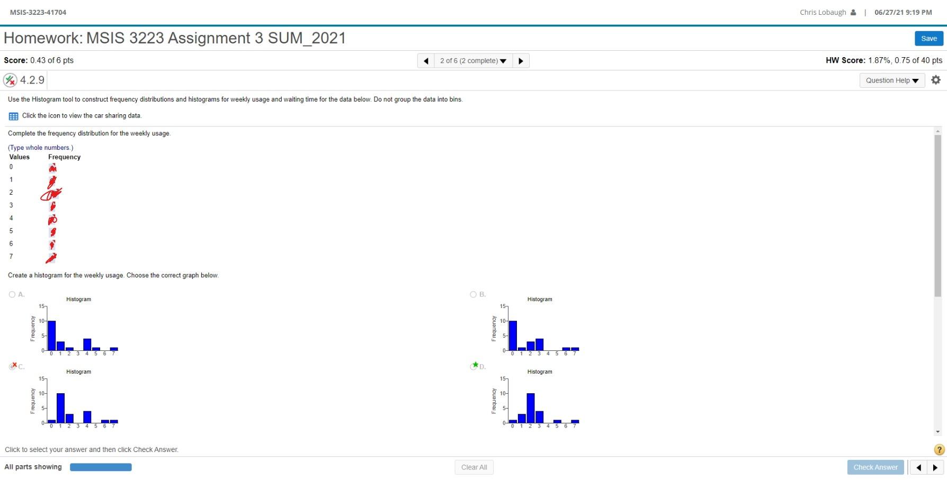947x480 pixels.
Task: Select answer choice A histogram
Action: [12, 294]
